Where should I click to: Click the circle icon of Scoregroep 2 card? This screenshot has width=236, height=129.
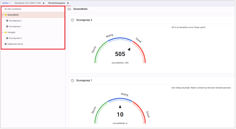(x=72, y=20)
